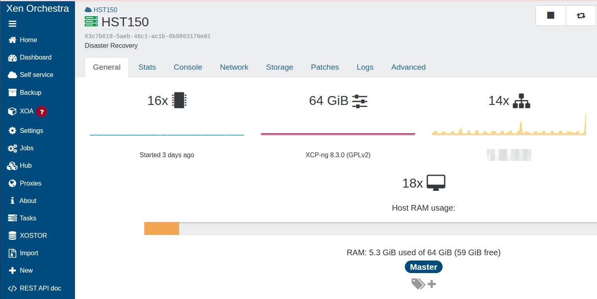Click the 18x VMs monitor icon
The width and height of the screenshot is (597, 299).
coord(436,183)
